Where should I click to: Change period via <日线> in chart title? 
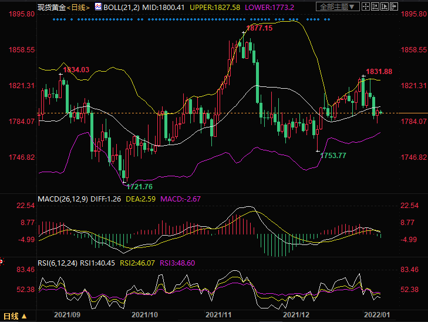[x=77, y=7]
